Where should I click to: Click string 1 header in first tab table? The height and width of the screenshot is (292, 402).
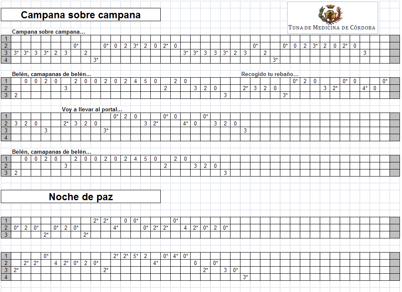pos(6,39)
